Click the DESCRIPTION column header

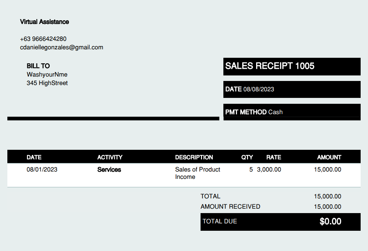pyautogui.click(x=194, y=157)
